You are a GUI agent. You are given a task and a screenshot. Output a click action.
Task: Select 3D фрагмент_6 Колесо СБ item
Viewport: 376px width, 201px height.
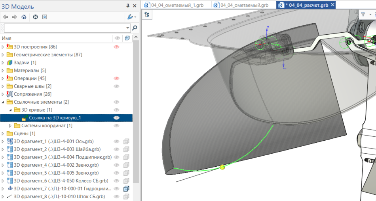[x=61, y=181]
